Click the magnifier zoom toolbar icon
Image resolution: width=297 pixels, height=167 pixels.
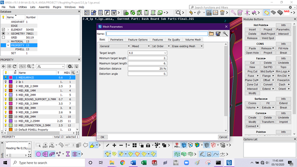click(x=178, y=13)
